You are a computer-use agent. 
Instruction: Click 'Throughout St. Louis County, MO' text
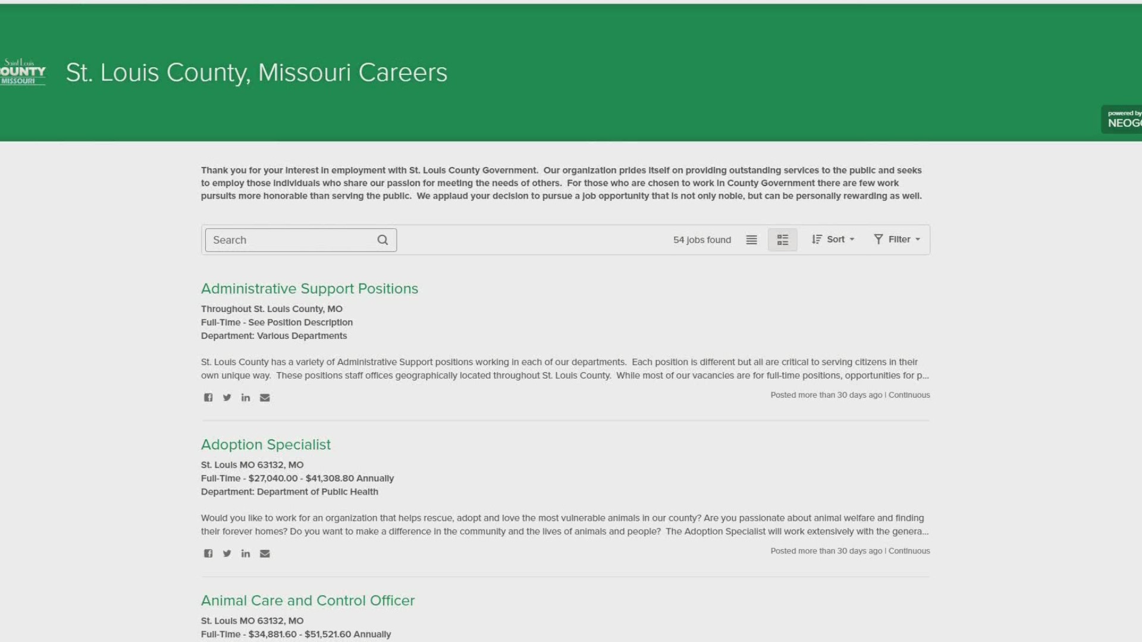(x=272, y=309)
